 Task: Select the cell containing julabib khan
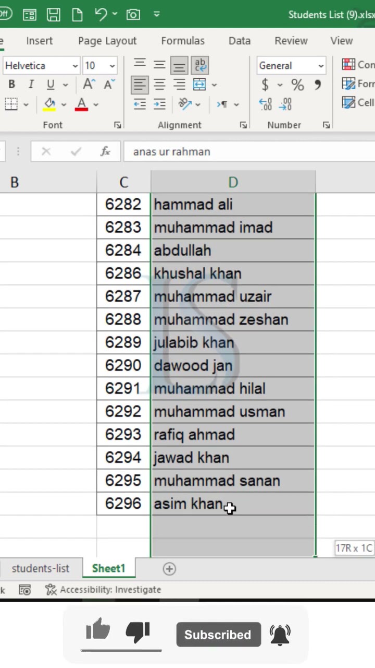233,342
